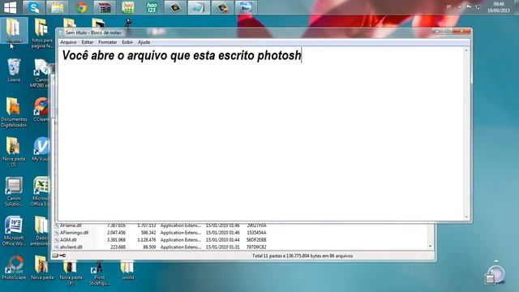Open the Documentos Digitalizados desktop folder
The image size is (519, 292).
(x=14, y=113)
